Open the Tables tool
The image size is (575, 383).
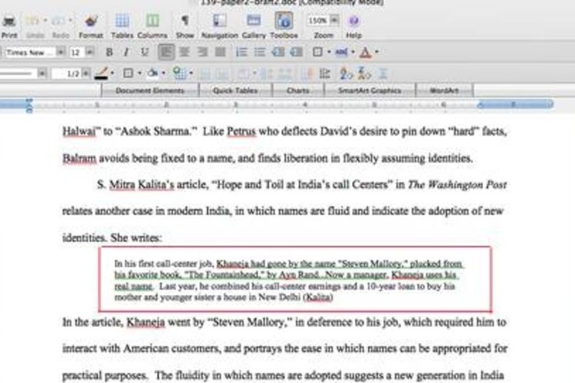122,21
